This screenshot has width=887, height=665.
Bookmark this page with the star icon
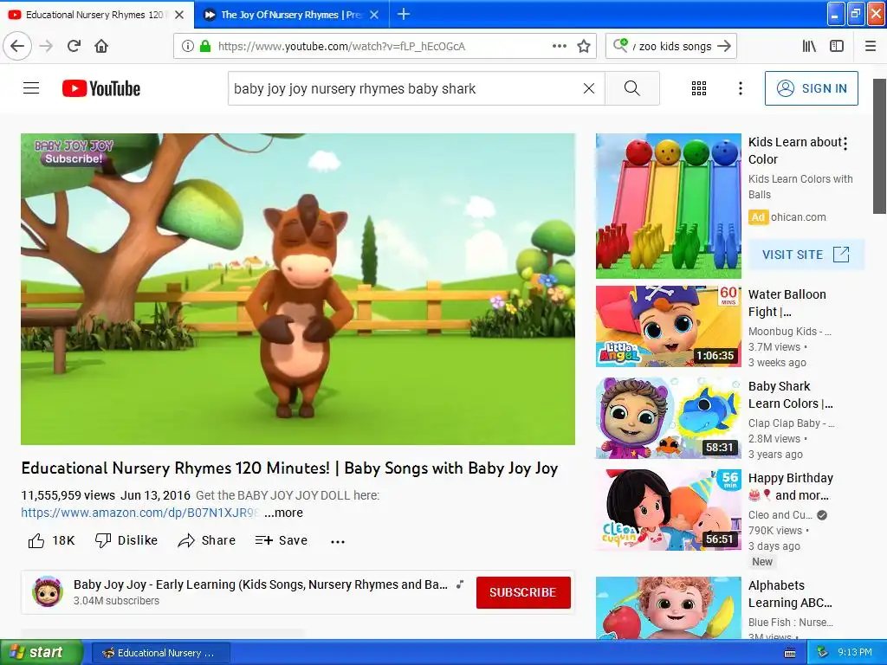[x=584, y=46]
